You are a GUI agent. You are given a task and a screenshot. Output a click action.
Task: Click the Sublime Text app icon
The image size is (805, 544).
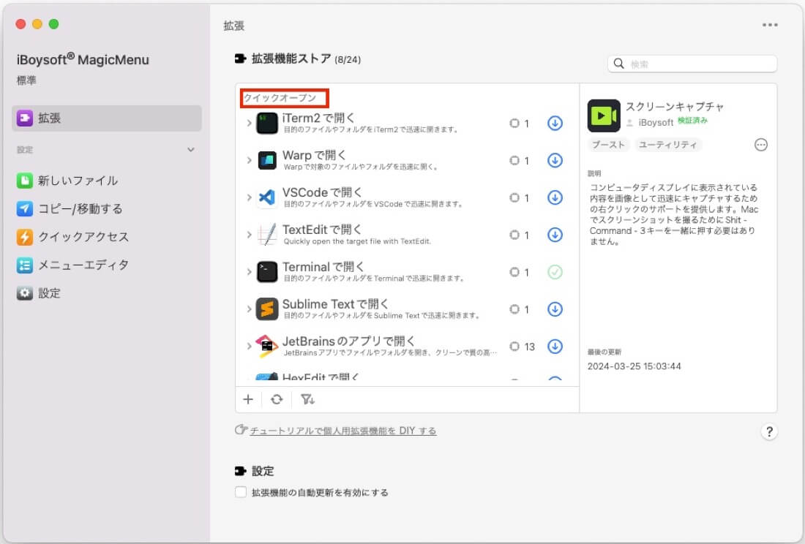point(267,309)
